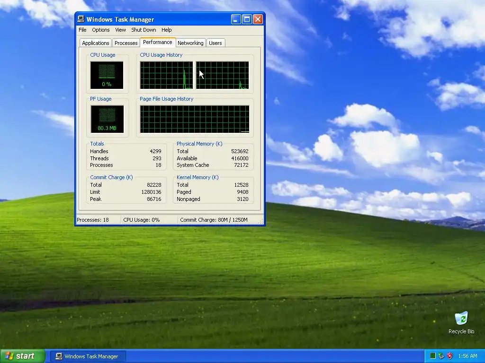Click the taskbar clock showing 1:56 AM

467,356
